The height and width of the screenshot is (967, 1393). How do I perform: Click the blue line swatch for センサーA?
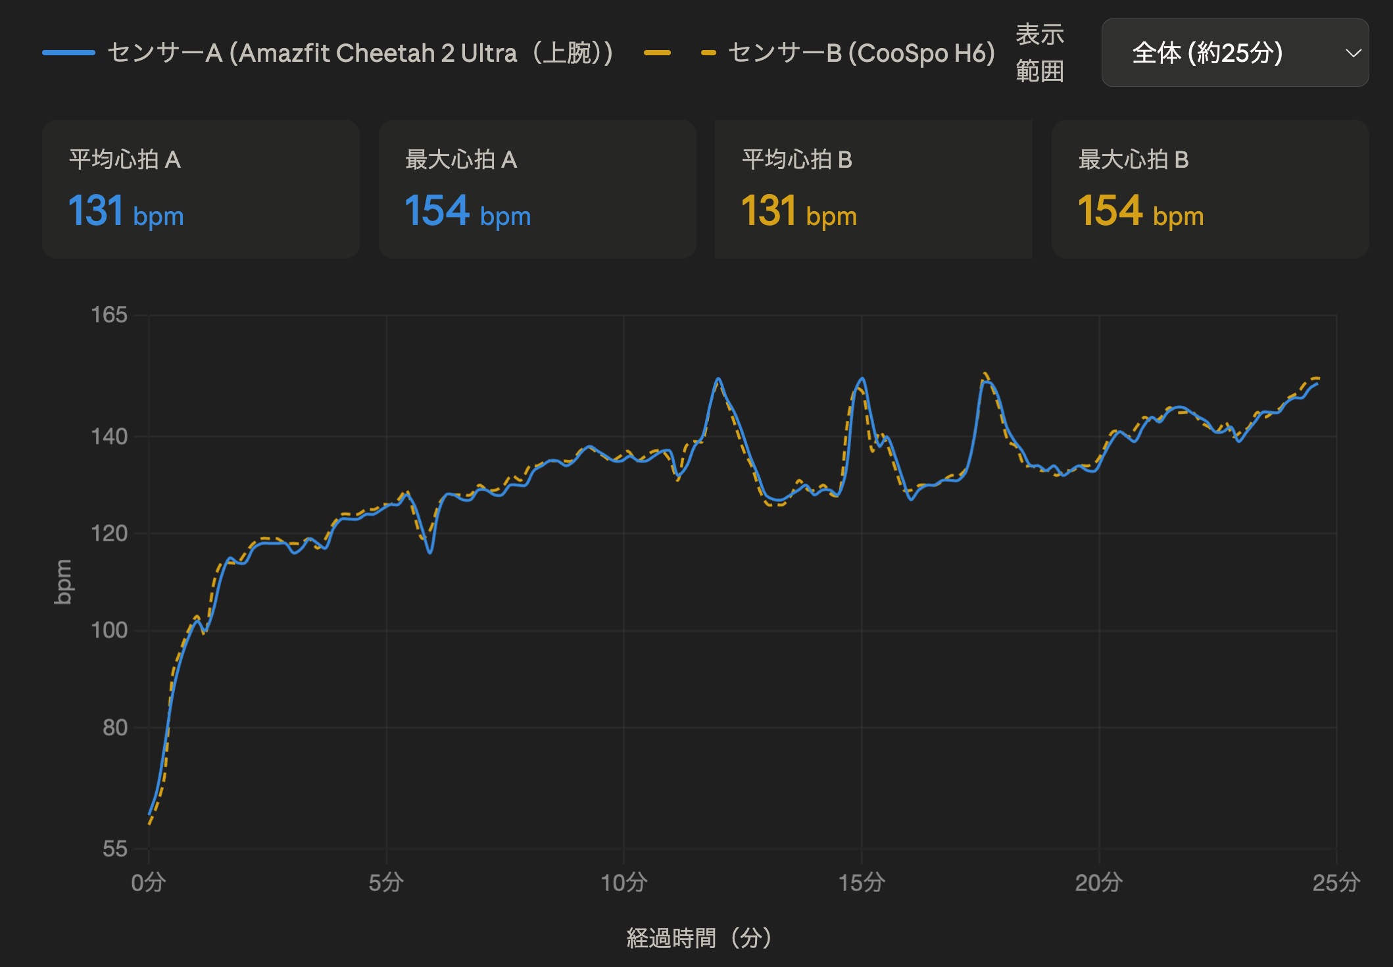[x=68, y=53]
